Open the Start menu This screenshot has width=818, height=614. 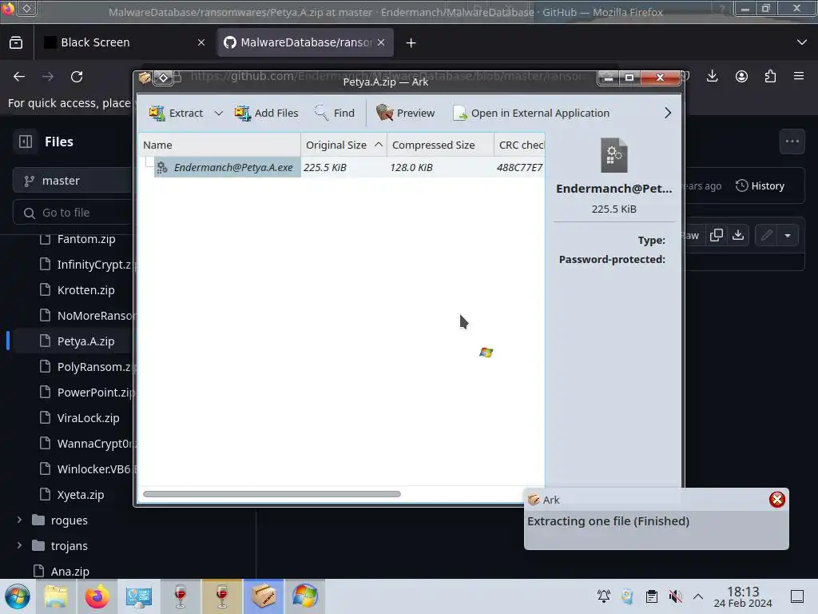pos(18,596)
